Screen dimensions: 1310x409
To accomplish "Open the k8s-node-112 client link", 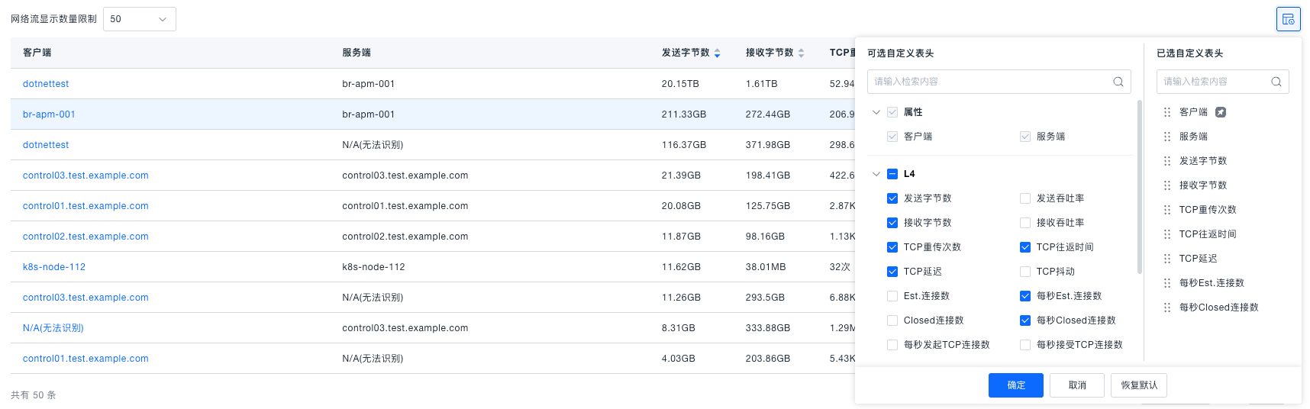I will (54, 267).
